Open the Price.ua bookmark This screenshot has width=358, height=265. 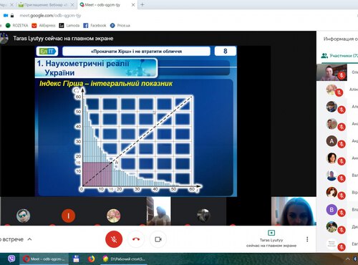120,26
